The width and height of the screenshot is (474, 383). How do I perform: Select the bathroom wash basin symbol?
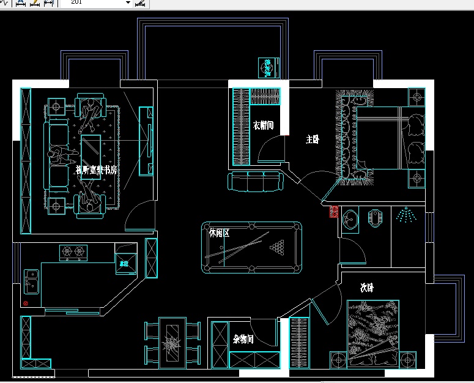coord(350,220)
